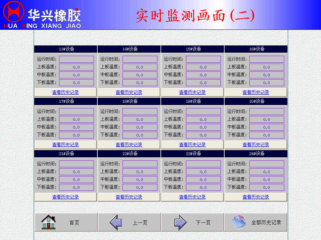
Task: Click the 24#设备 panel header
Action: click(256, 154)
